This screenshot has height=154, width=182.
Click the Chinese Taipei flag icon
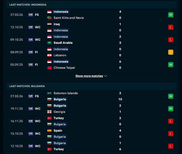49,68
